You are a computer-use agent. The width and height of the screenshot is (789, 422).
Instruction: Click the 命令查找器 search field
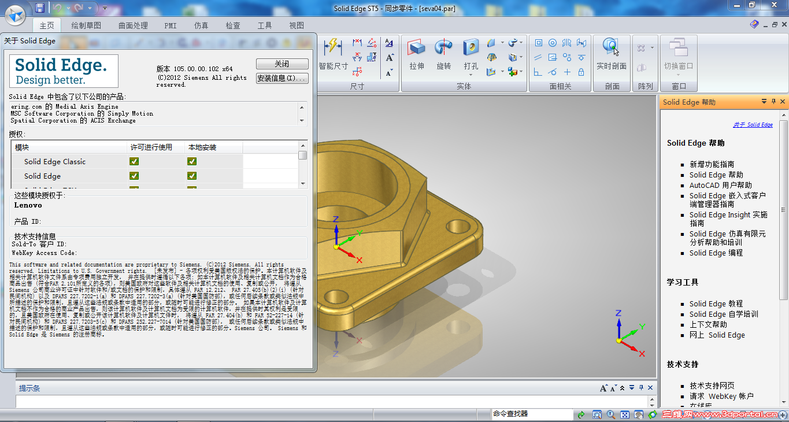coord(532,414)
